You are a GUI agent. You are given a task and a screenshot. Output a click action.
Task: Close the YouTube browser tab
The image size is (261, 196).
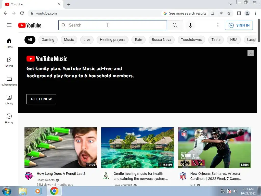coord(59,4)
